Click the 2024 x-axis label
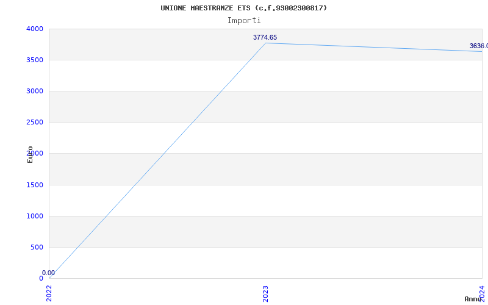The width and height of the screenshot is (488, 305). (482, 293)
